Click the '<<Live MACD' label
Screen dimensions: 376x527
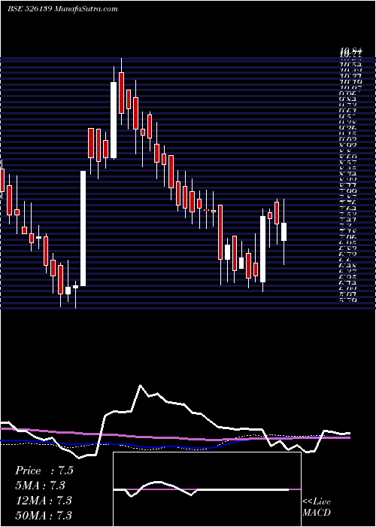tap(317, 507)
